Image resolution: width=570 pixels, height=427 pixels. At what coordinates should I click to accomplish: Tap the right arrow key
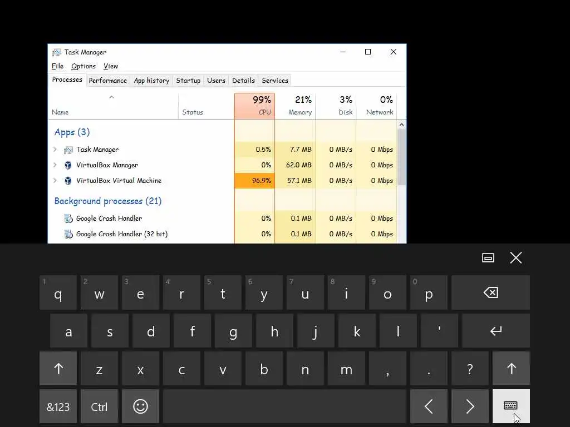470,406
